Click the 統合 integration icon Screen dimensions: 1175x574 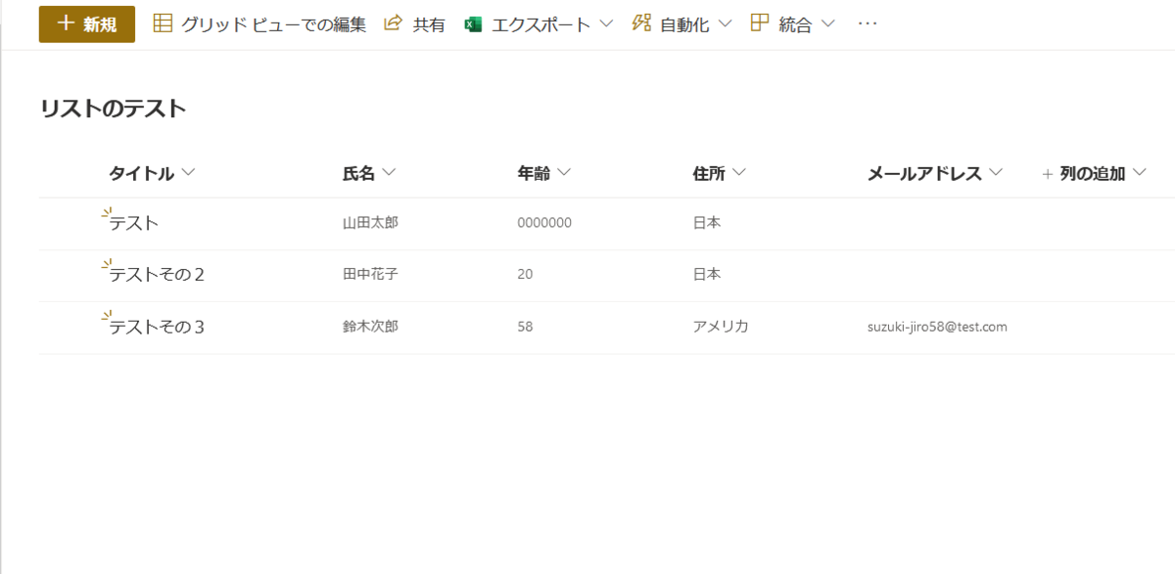point(759,22)
